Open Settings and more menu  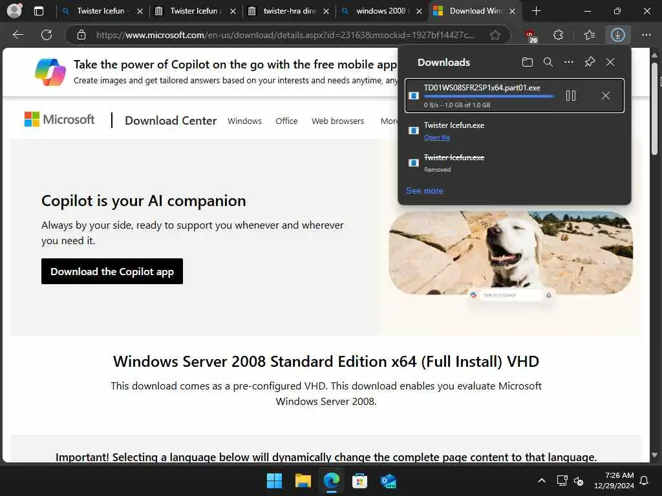pyautogui.click(x=646, y=35)
